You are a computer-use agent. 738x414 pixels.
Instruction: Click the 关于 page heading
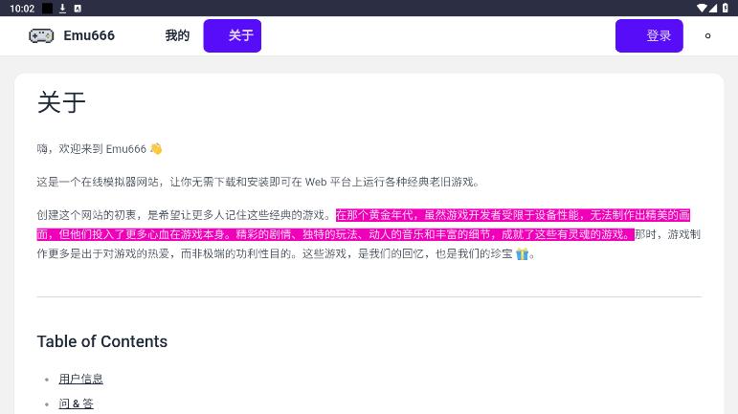click(x=61, y=102)
